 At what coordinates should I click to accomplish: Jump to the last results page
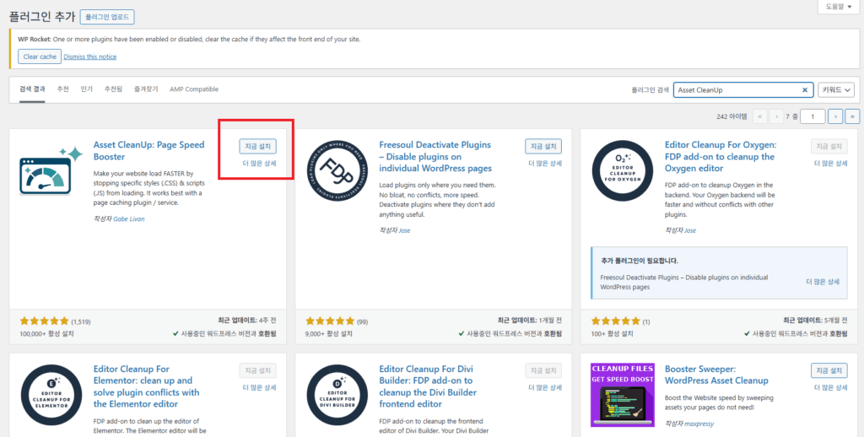[x=852, y=116]
